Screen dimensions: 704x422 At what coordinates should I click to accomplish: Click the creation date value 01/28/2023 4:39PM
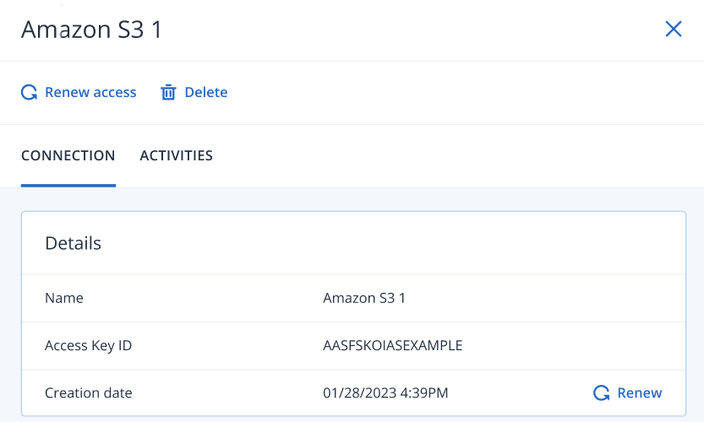tap(385, 393)
